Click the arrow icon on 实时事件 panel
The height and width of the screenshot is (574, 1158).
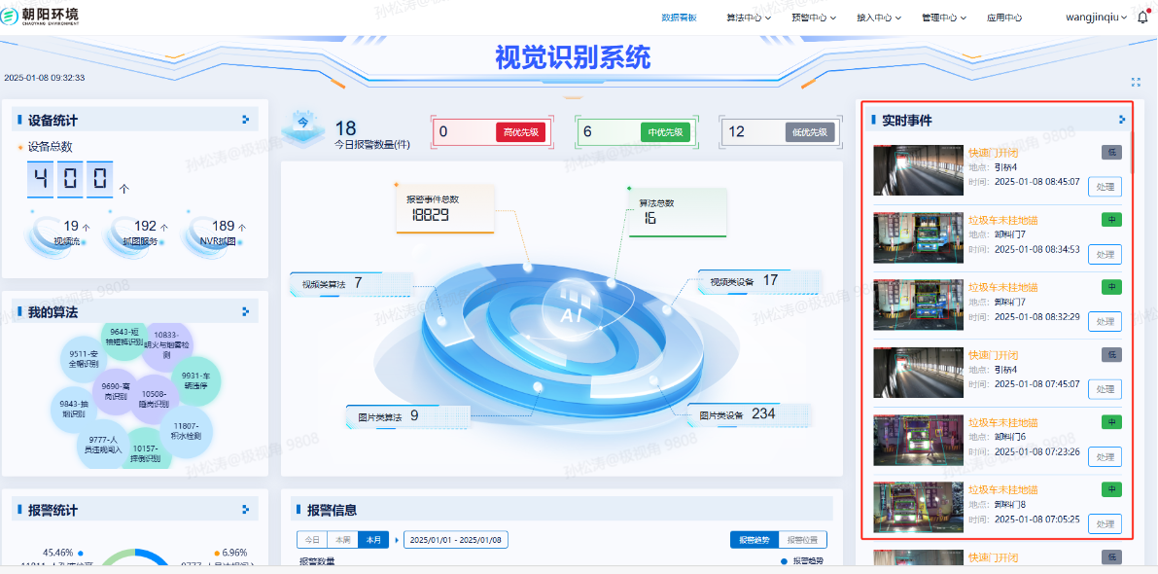[1122, 120]
